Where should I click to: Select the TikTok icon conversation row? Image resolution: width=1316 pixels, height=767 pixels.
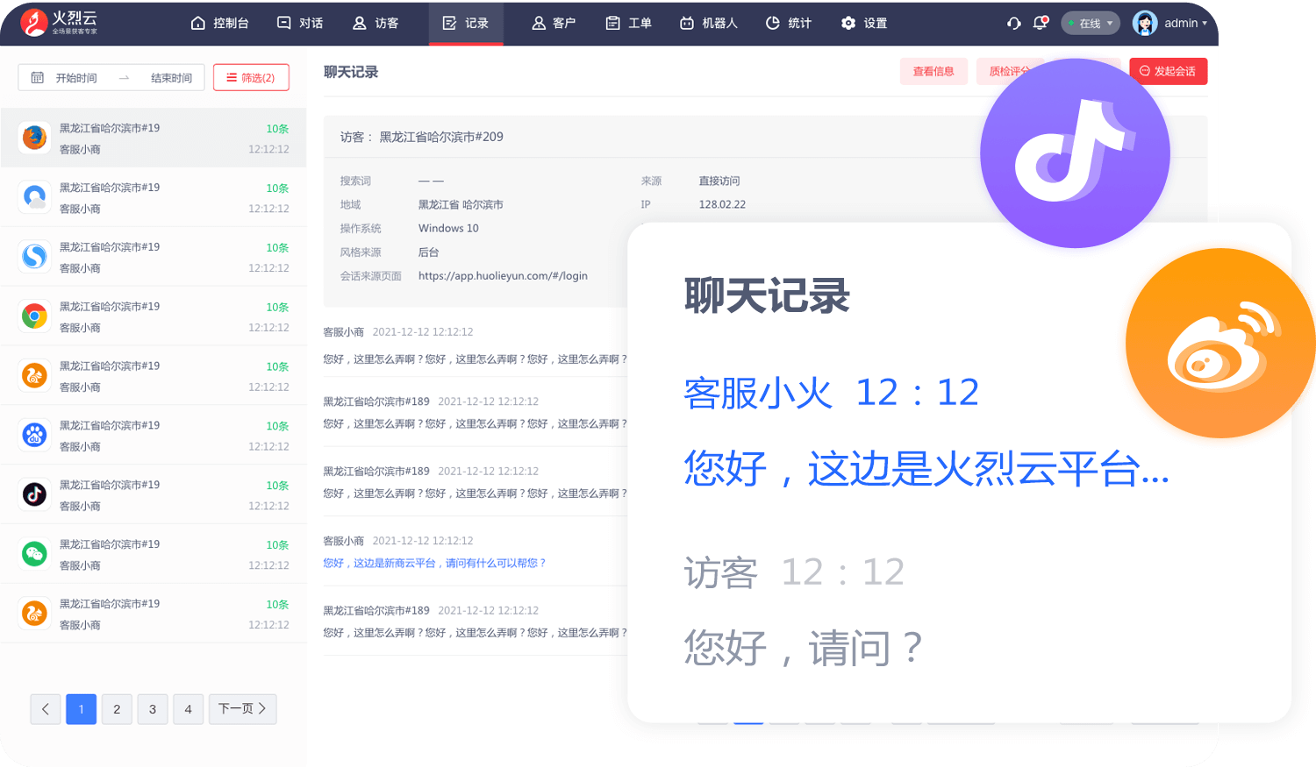point(154,495)
